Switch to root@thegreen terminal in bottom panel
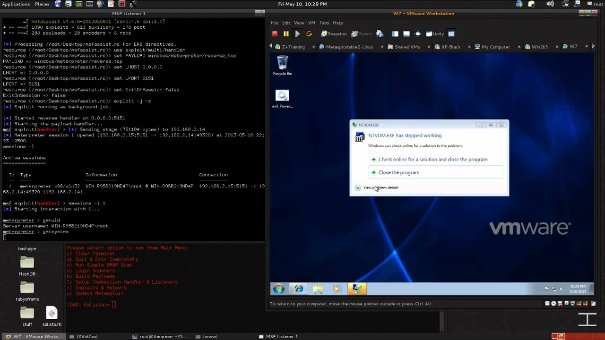This screenshot has height=340, width=605. [159, 336]
